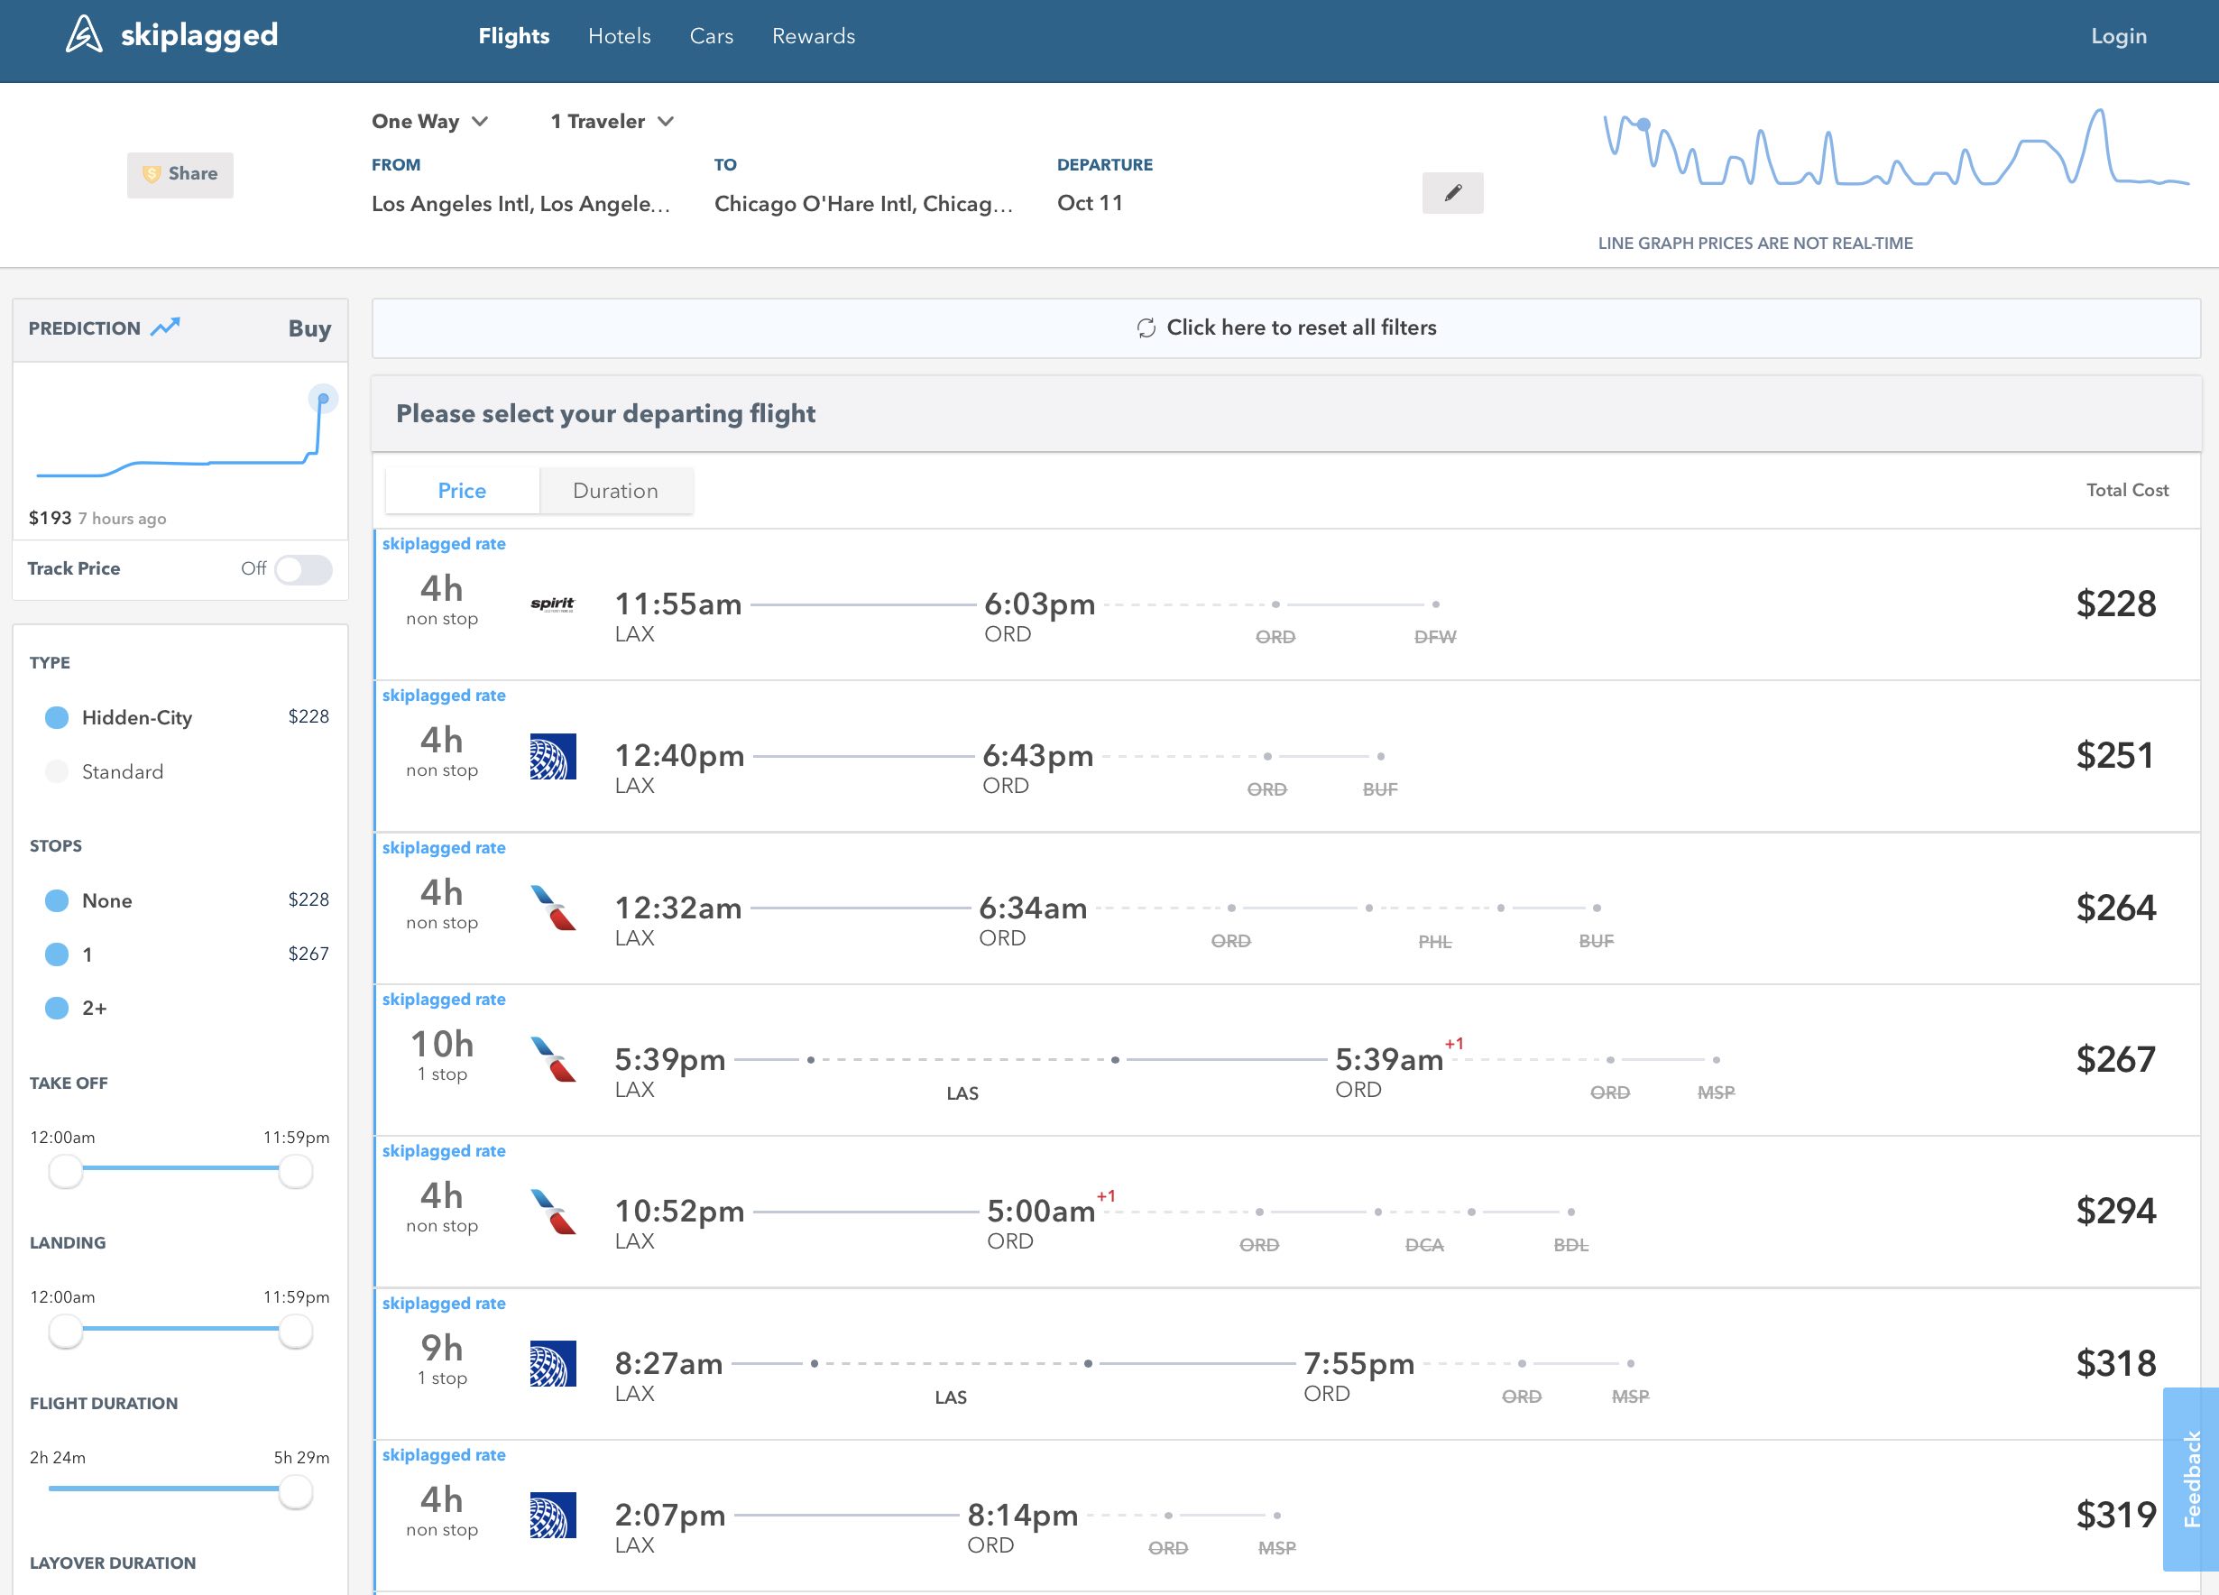Select the $267 flight via LAS
The width and height of the screenshot is (2219, 1595).
point(1286,1060)
